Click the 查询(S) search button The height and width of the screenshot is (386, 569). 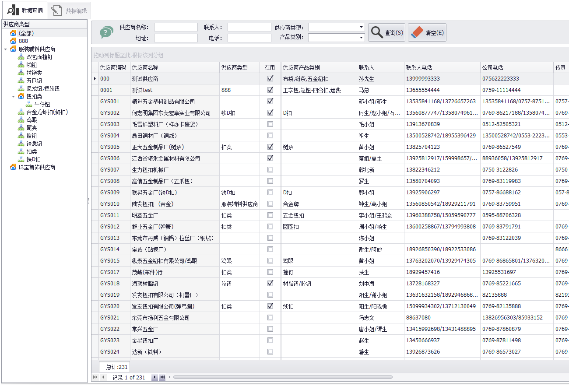[x=386, y=32]
